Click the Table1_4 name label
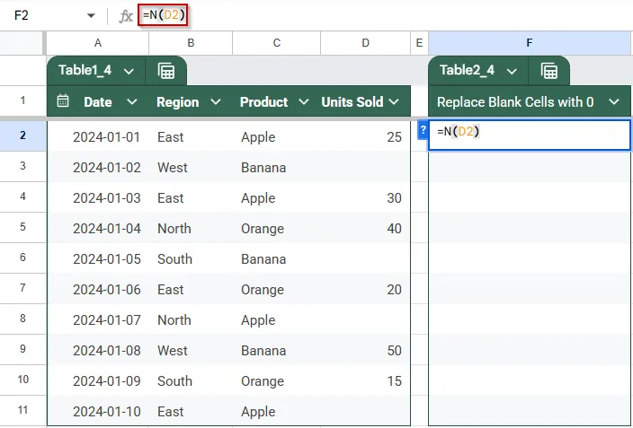 [85, 71]
